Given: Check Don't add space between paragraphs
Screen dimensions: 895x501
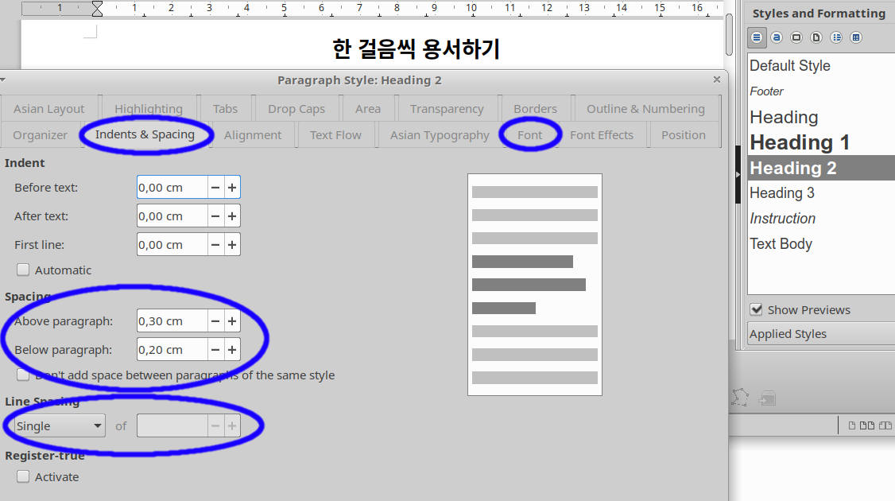Looking at the screenshot, I should (23, 375).
